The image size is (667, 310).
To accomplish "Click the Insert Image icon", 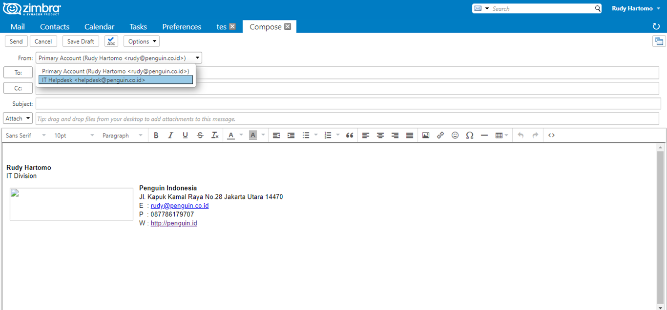I will coord(426,136).
